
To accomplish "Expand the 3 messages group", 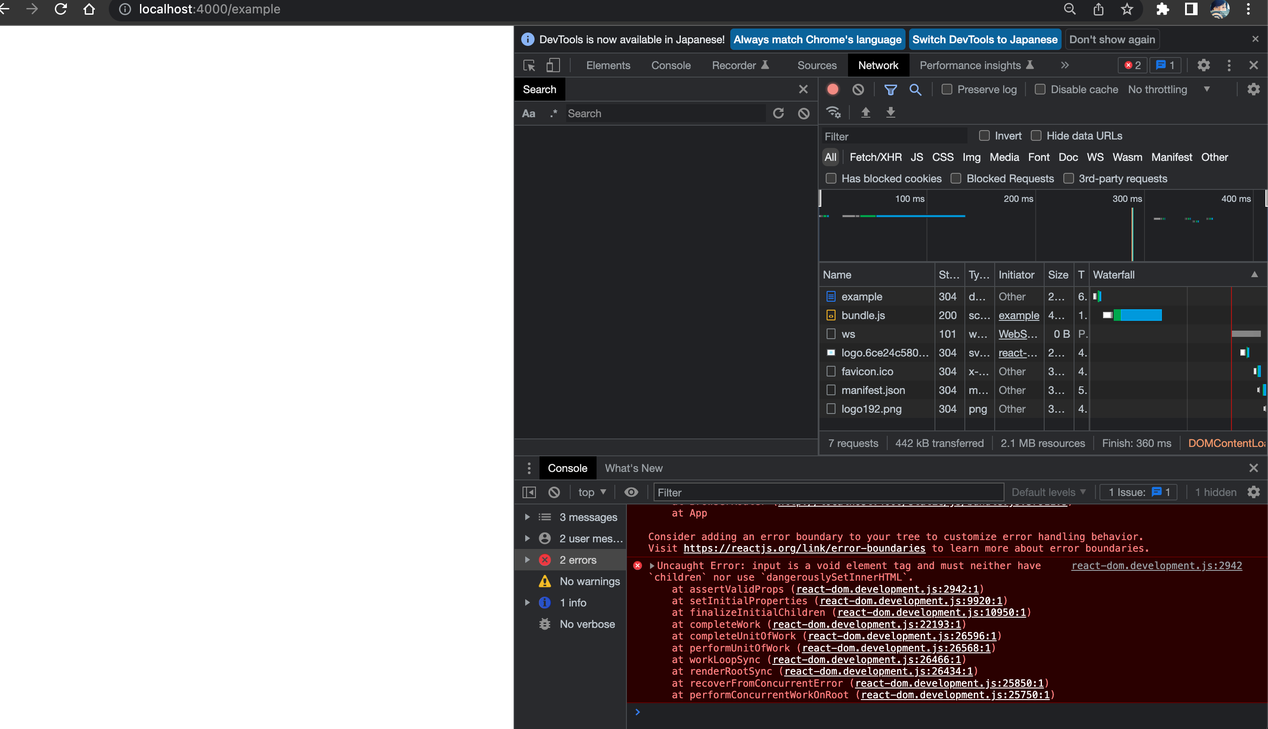I will point(527,517).
